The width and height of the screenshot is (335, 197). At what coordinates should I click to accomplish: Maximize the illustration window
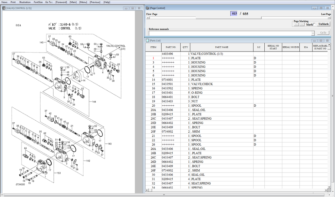click(133, 8)
